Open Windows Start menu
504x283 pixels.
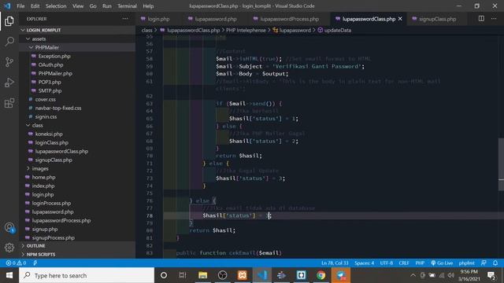click(x=9, y=275)
